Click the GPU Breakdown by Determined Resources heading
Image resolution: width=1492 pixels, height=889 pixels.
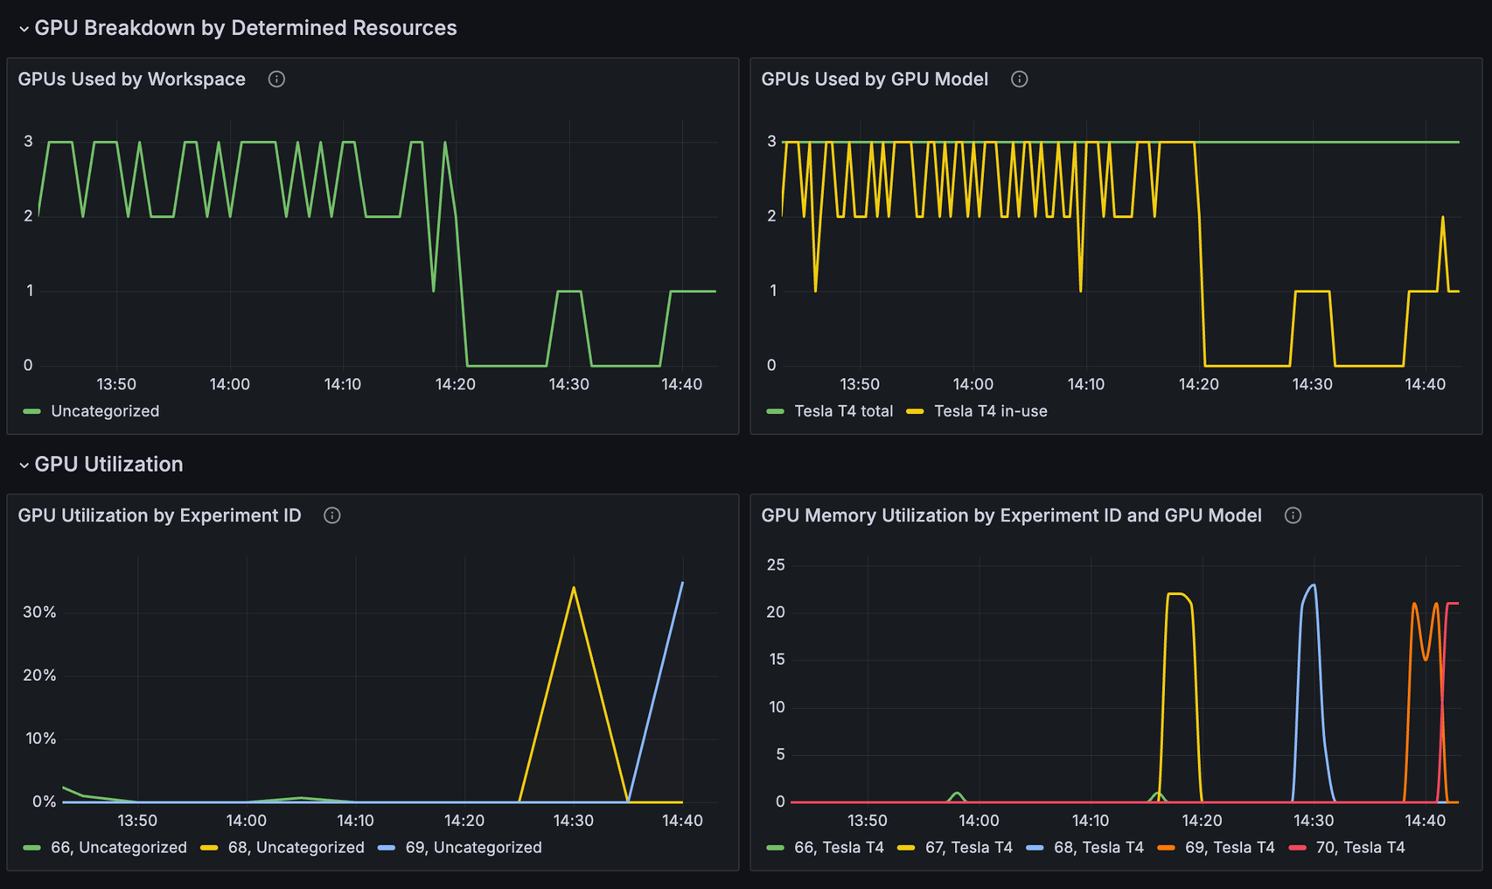click(x=246, y=28)
